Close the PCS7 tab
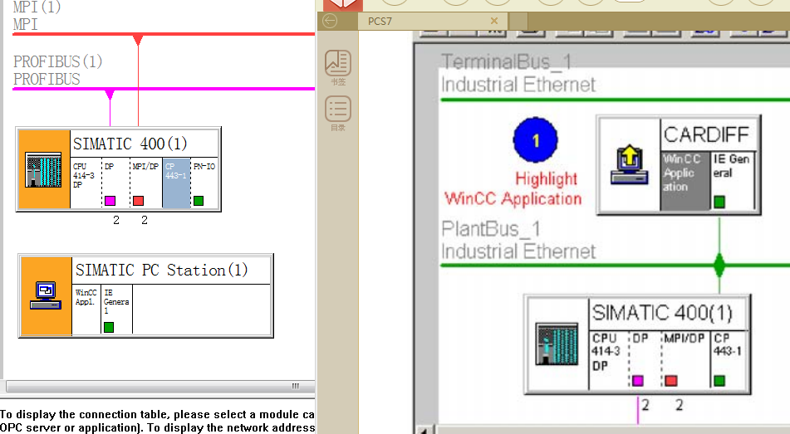The width and height of the screenshot is (790, 434). [494, 21]
